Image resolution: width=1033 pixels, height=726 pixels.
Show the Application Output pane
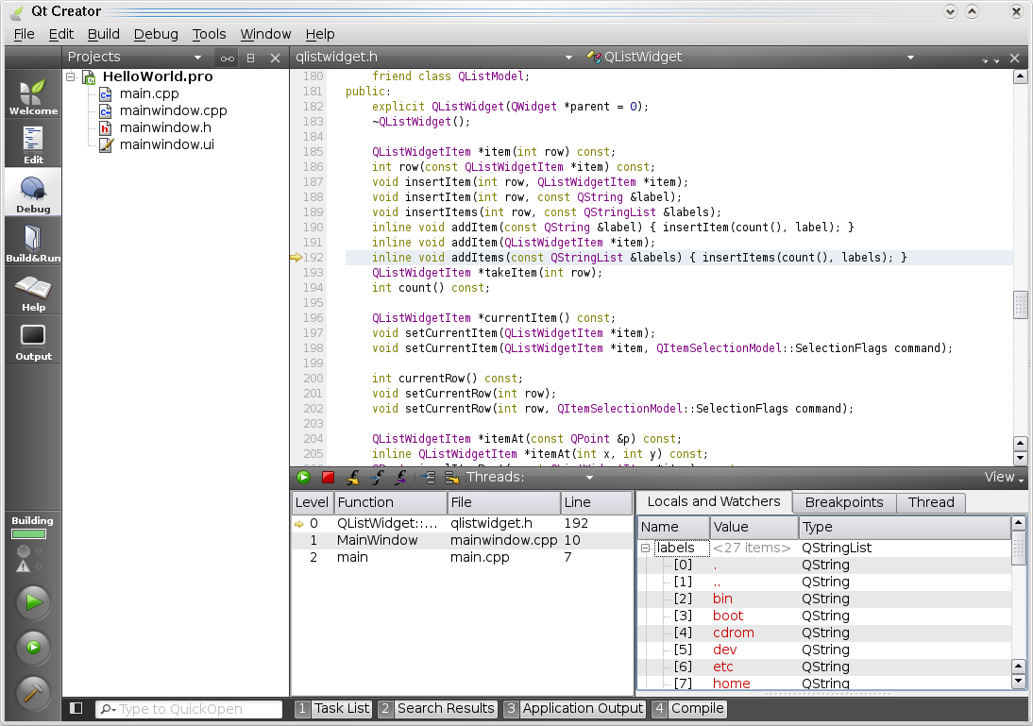pos(574,708)
